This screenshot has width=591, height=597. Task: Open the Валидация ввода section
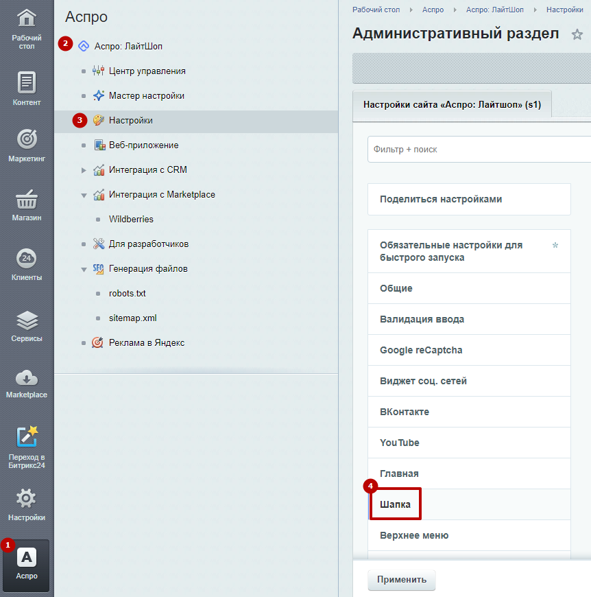[x=469, y=319]
